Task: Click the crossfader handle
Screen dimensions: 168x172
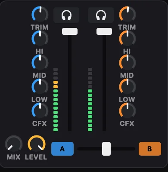Action: pos(106,149)
